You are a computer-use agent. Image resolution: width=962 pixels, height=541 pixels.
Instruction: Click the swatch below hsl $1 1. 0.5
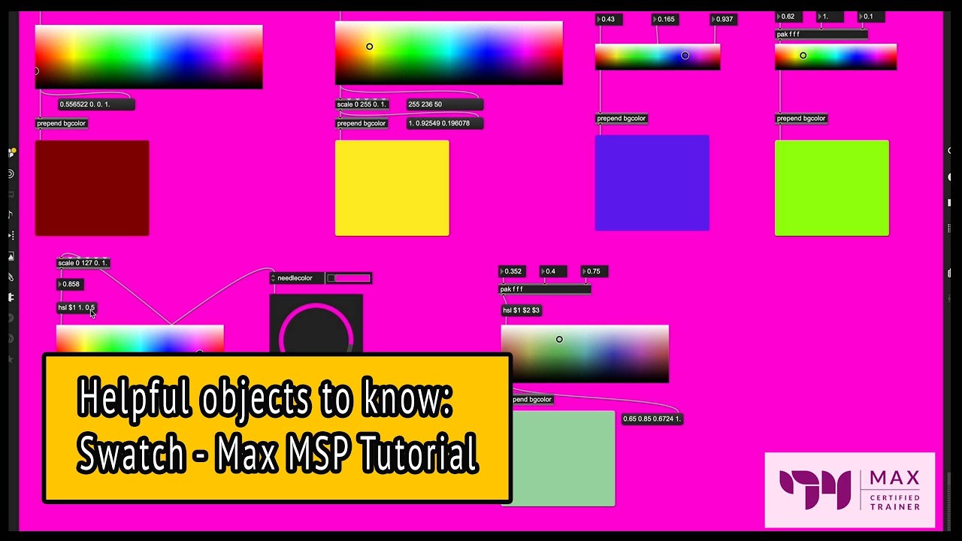pyautogui.click(x=140, y=339)
